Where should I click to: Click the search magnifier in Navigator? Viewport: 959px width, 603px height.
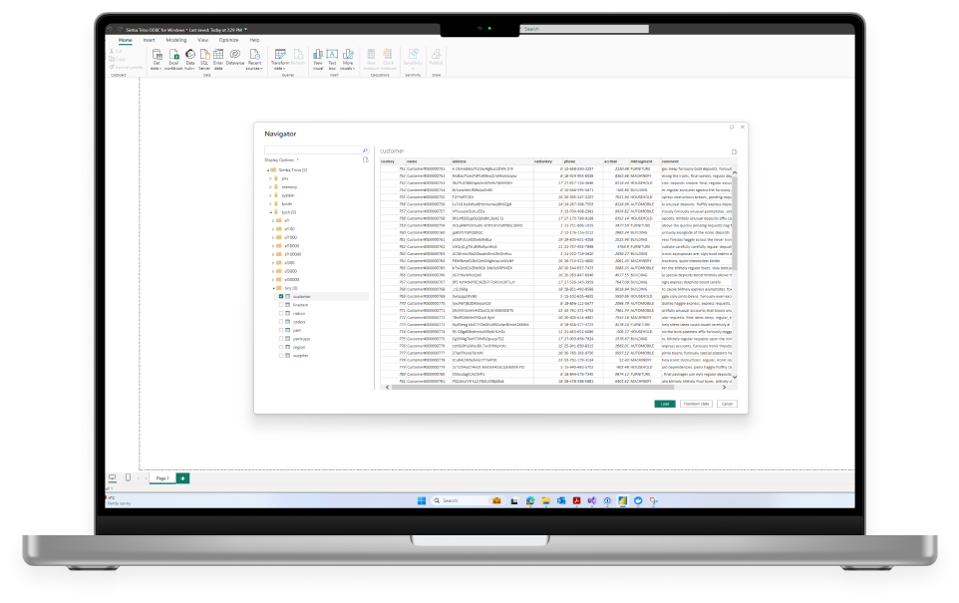click(365, 151)
